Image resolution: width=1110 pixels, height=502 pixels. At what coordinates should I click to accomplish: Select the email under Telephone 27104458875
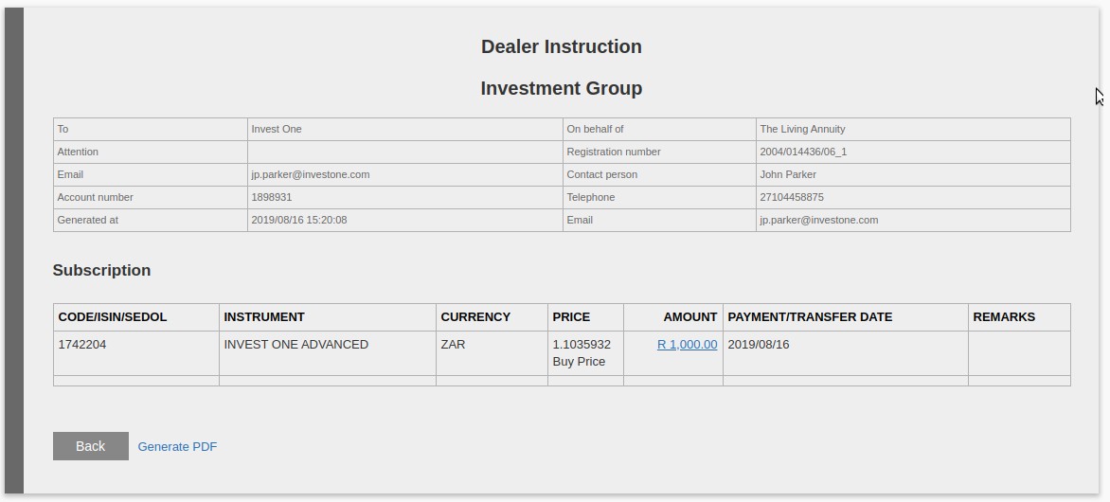[x=819, y=220]
